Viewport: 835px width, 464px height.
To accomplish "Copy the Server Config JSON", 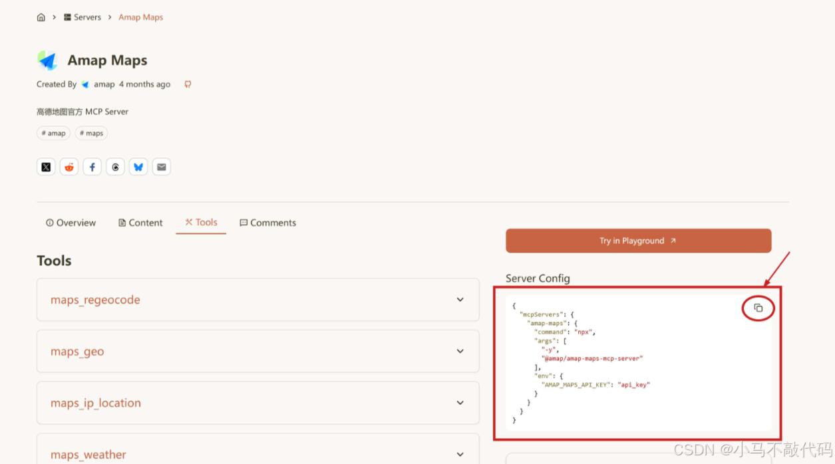I will 758,308.
